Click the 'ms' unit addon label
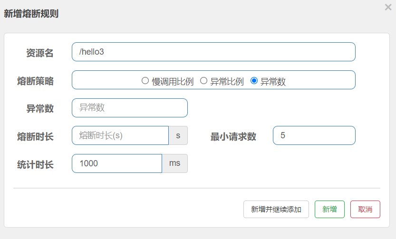The image size is (396, 239). (x=175, y=163)
